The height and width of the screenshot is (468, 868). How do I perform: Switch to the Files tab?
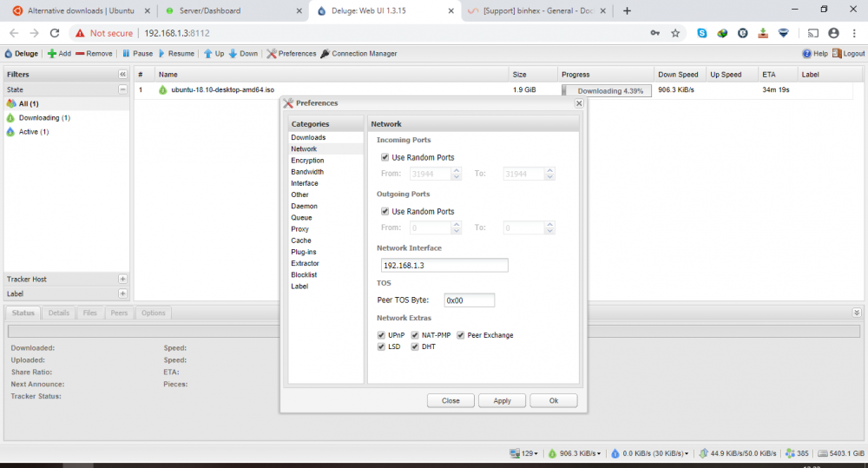coord(89,313)
